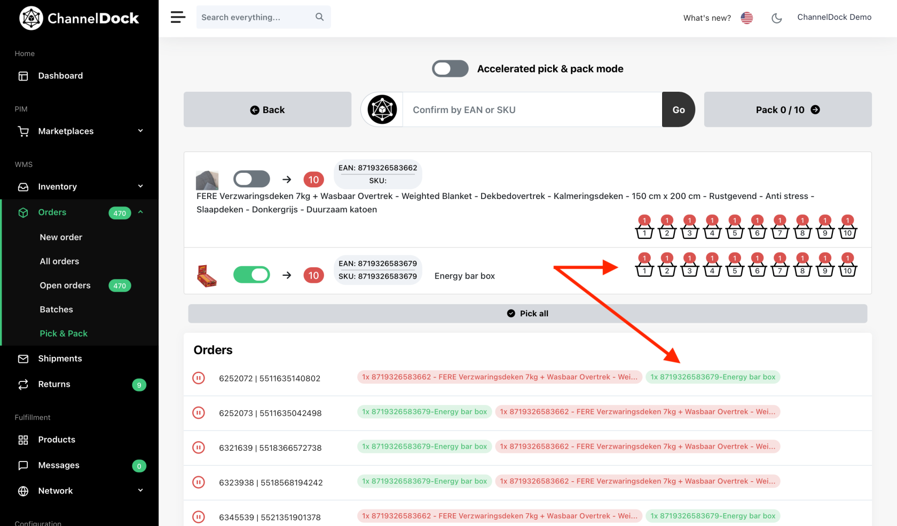Toggle picked switch for Energy bar box
897x526 pixels.
click(251, 275)
